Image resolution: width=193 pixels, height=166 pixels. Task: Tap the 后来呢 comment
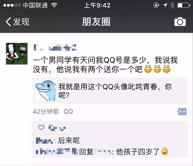69,140
